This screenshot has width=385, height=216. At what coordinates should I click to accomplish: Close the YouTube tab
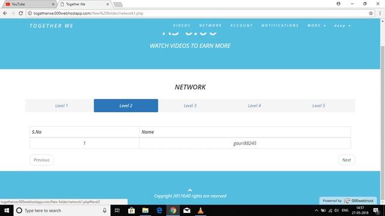pyautogui.click(x=53, y=4)
